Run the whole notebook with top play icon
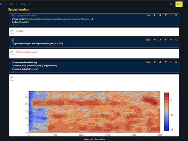This screenshot has height=141, width=188. click(172, 4)
